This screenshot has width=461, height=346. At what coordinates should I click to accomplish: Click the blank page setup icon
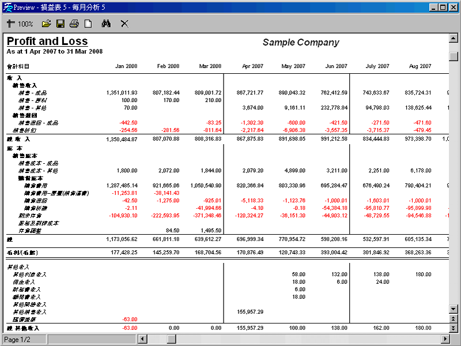click(88, 24)
